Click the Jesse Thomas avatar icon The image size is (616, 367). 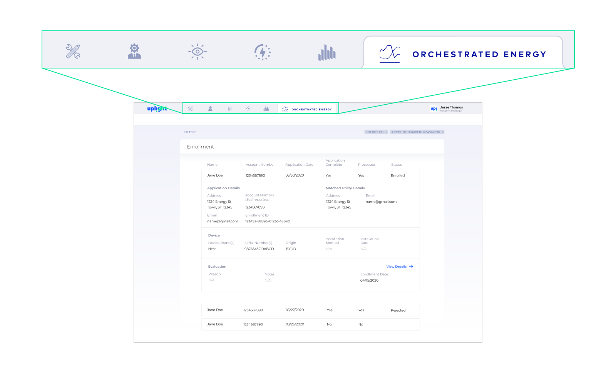[434, 109]
